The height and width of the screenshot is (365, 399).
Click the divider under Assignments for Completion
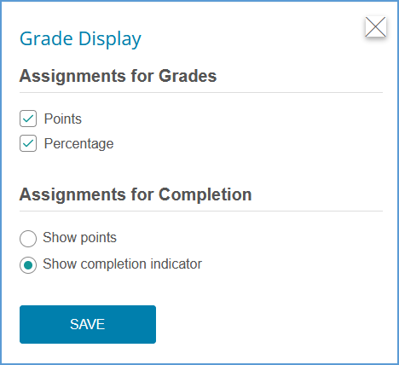tap(201, 211)
